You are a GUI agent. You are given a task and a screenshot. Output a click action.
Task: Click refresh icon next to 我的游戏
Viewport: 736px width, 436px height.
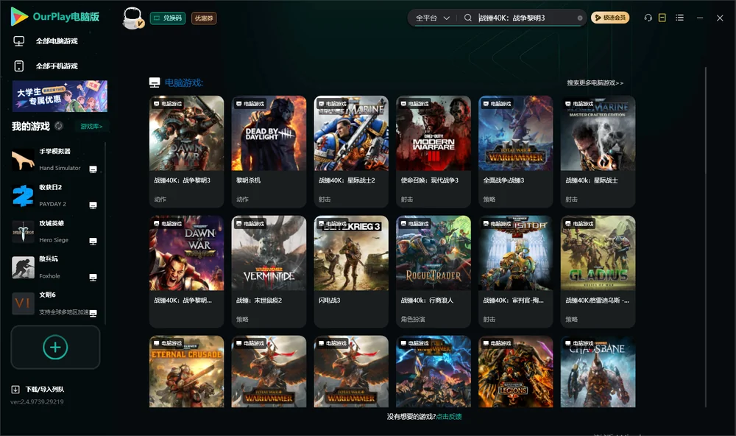[x=59, y=126]
